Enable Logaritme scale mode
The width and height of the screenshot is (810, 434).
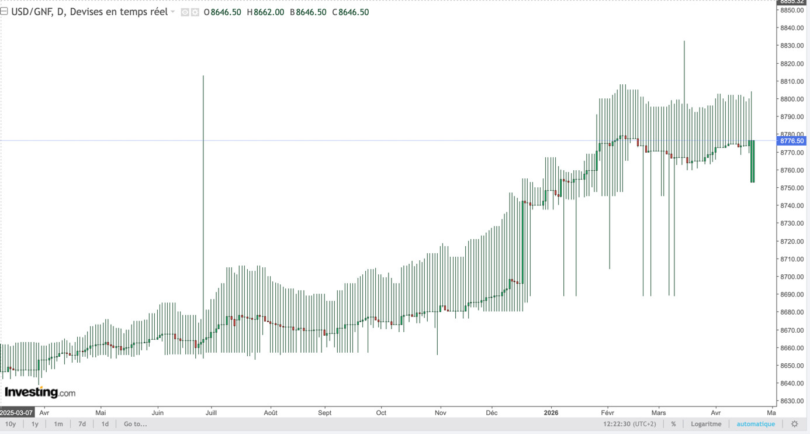706,424
